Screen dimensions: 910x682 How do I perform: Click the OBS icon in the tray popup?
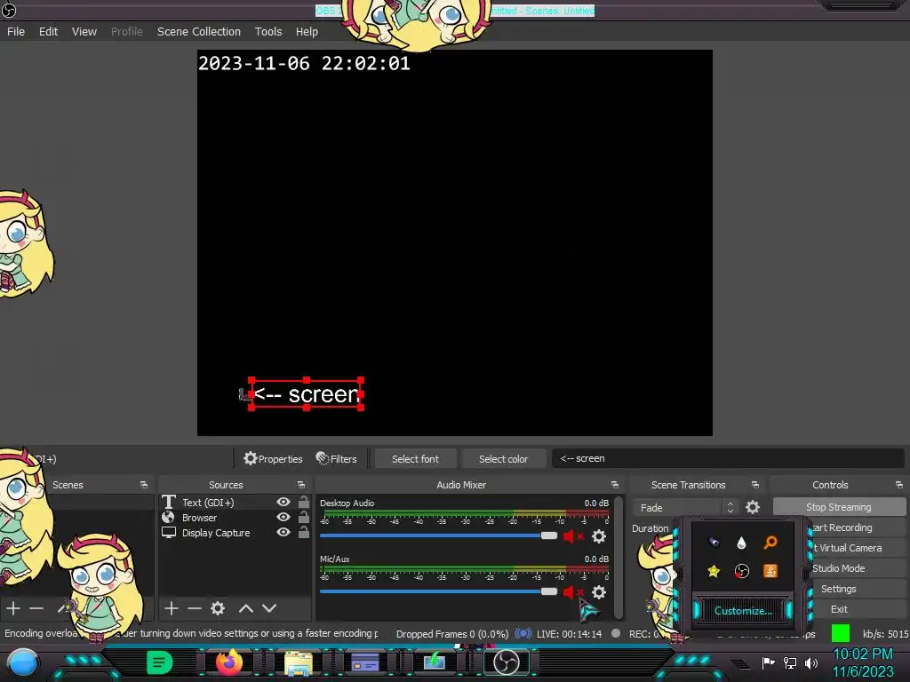pos(742,571)
